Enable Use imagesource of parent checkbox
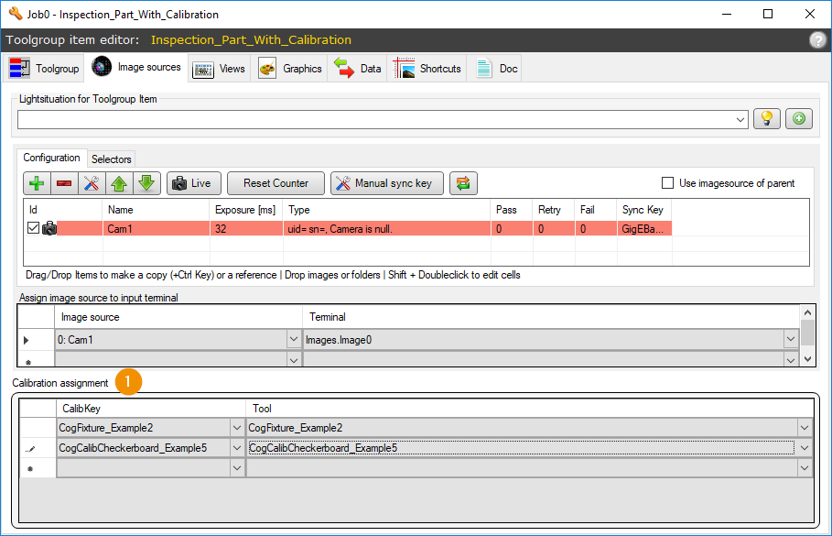 point(667,182)
